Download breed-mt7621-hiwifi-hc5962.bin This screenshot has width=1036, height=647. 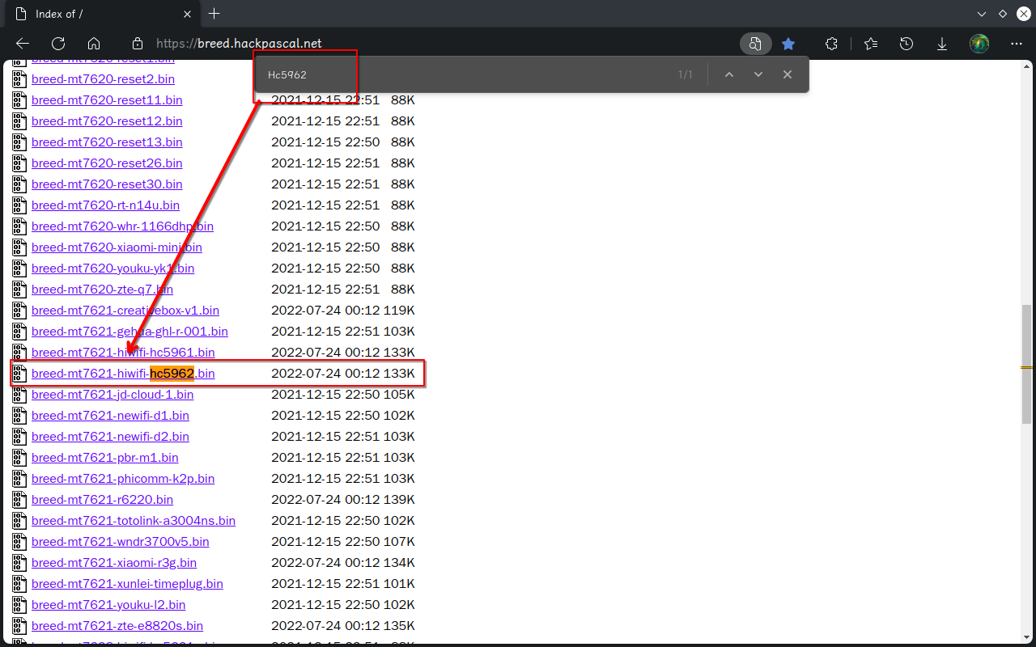coord(123,374)
